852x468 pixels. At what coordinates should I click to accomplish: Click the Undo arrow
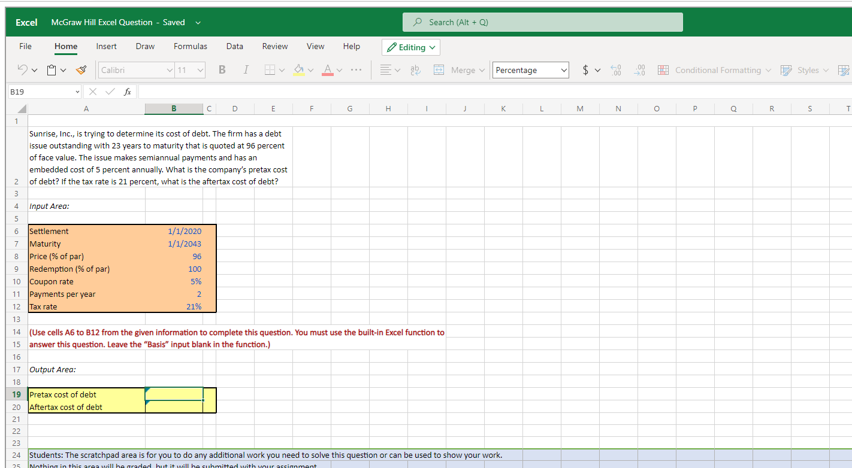(23, 69)
